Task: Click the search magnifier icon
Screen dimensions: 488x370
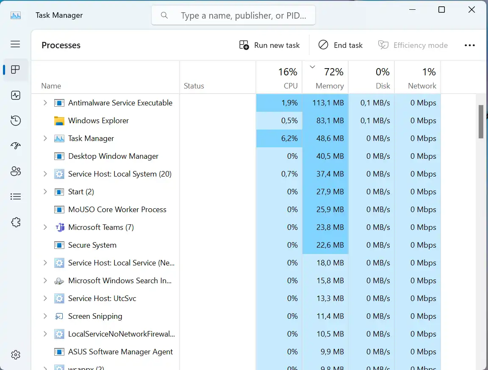Action: (x=164, y=15)
